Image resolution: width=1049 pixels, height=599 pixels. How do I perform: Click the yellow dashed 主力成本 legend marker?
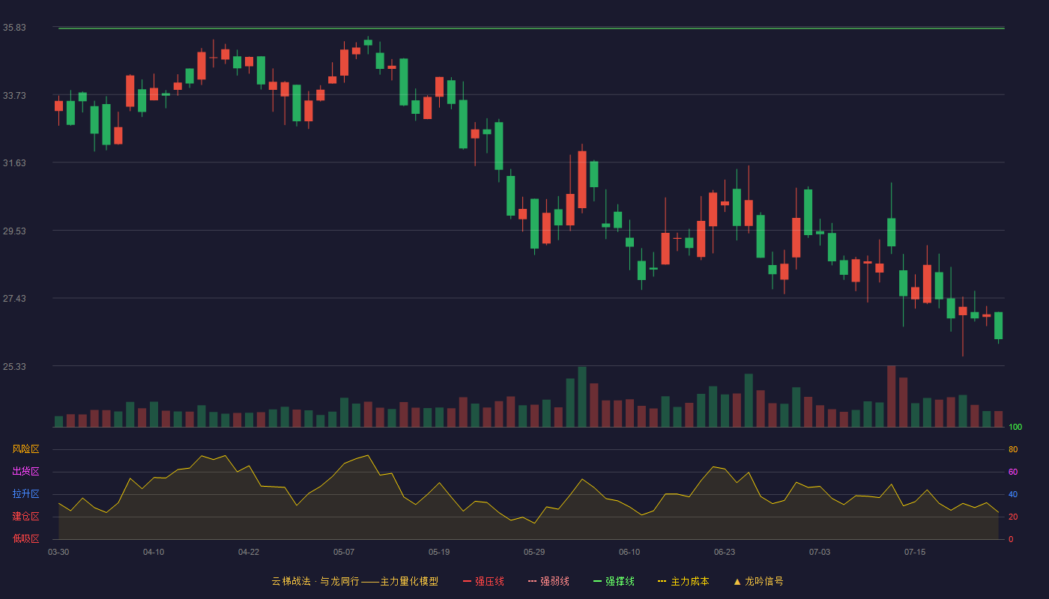click(662, 581)
